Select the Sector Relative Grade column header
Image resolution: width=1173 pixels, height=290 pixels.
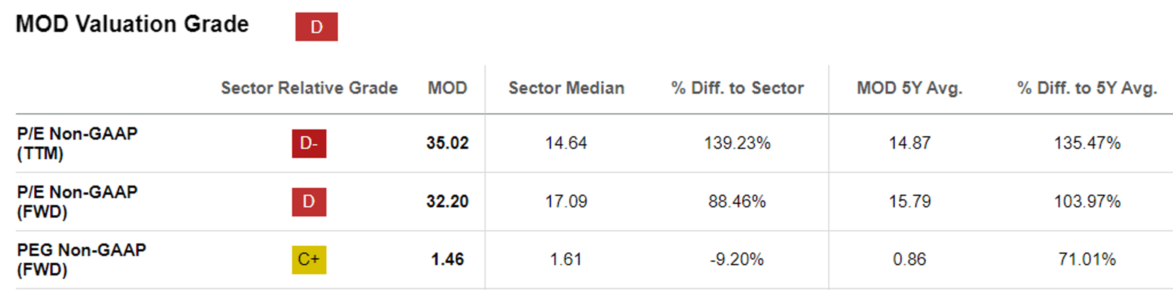click(309, 88)
